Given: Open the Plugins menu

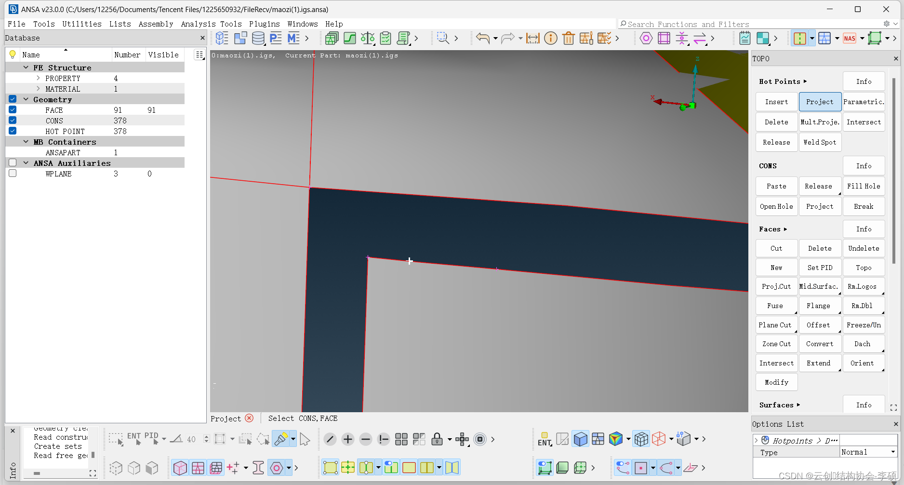Looking at the screenshot, I should (265, 24).
